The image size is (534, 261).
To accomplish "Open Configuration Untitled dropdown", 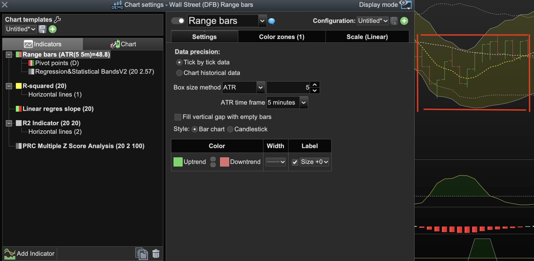I will [x=373, y=21].
